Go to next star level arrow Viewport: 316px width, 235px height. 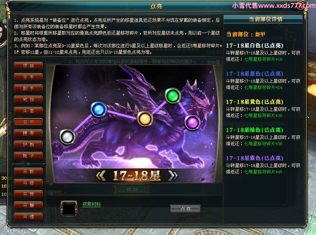tap(173, 176)
